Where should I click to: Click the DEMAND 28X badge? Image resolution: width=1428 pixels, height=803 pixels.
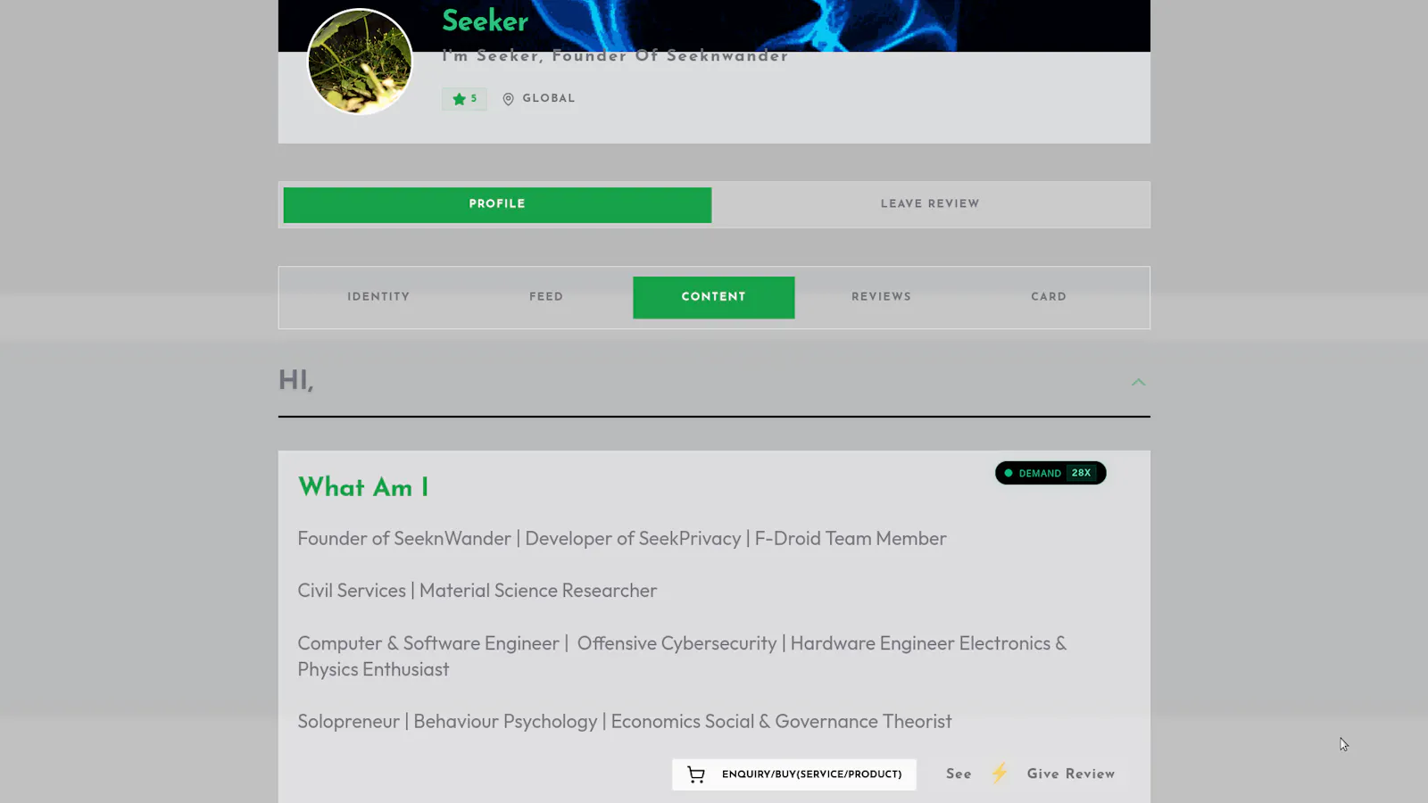[1050, 473]
